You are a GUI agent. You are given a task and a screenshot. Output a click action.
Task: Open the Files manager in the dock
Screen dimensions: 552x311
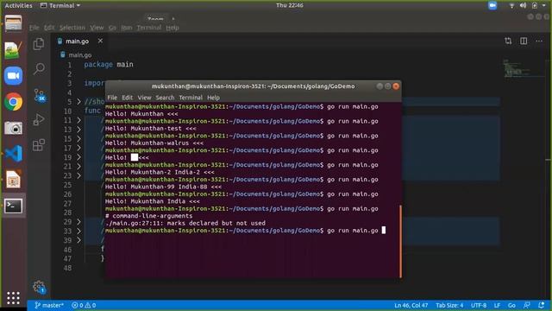point(14,23)
